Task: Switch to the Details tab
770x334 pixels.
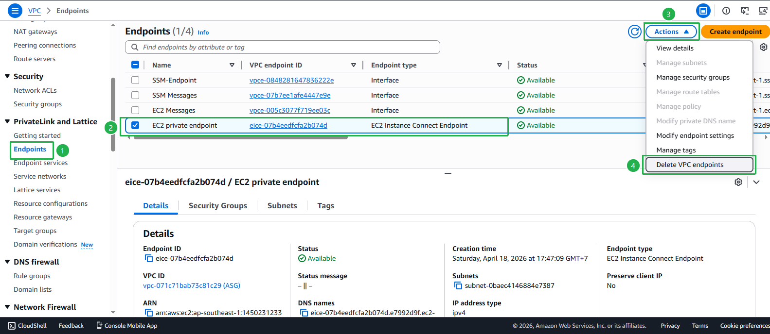Action: pyautogui.click(x=156, y=206)
